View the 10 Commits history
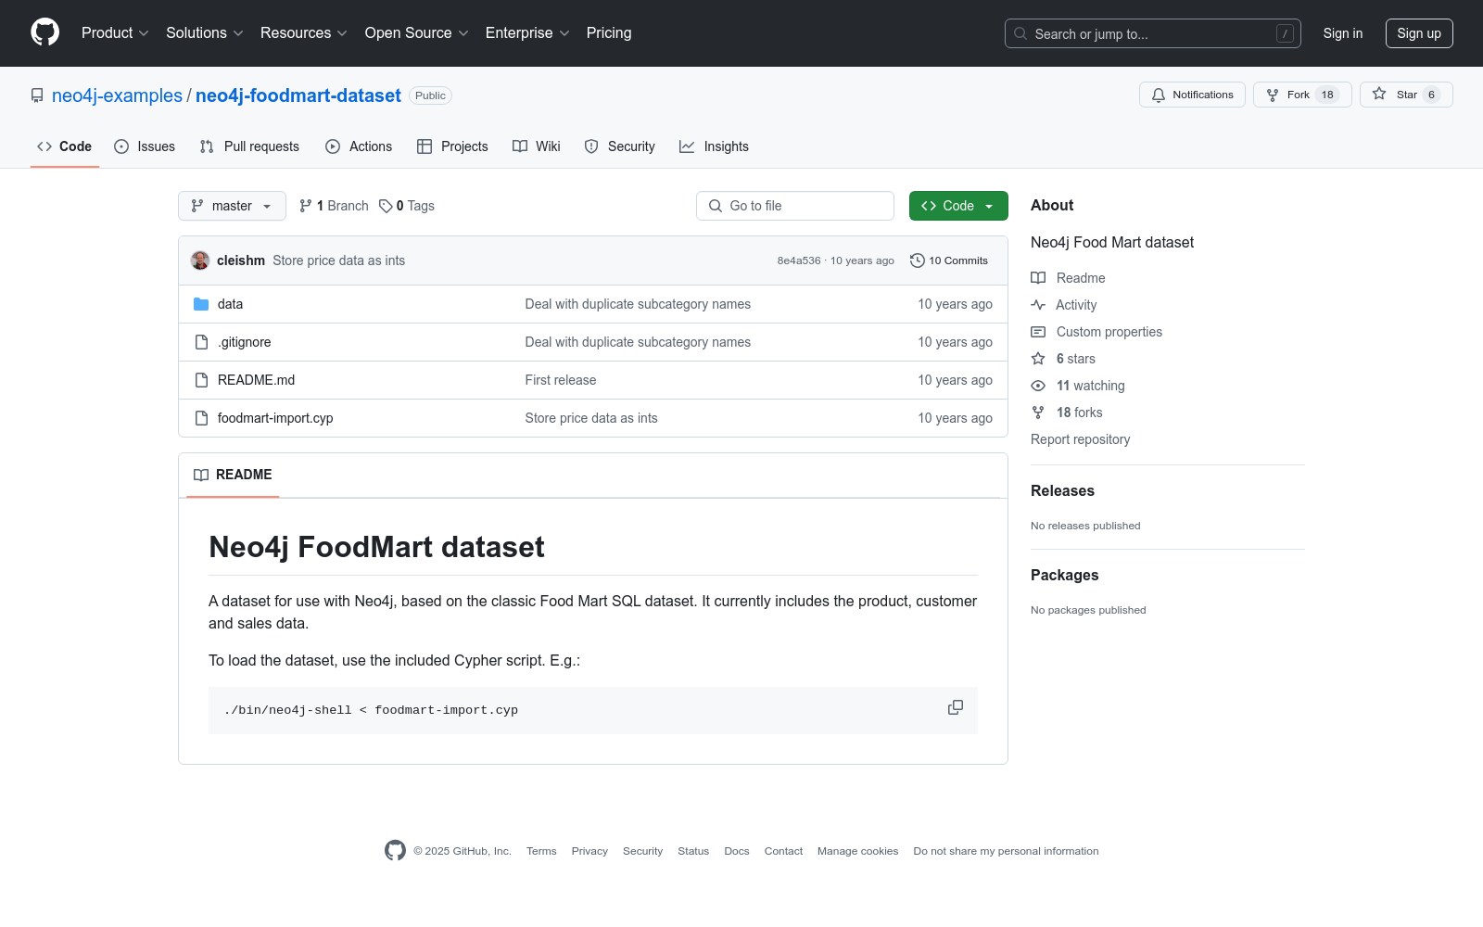 [949, 260]
